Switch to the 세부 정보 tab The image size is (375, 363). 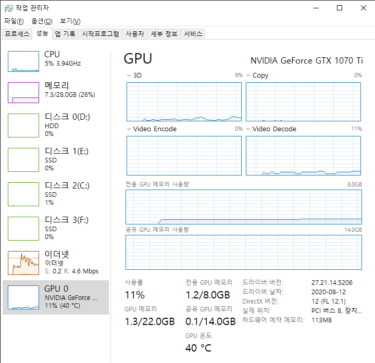tap(164, 34)
